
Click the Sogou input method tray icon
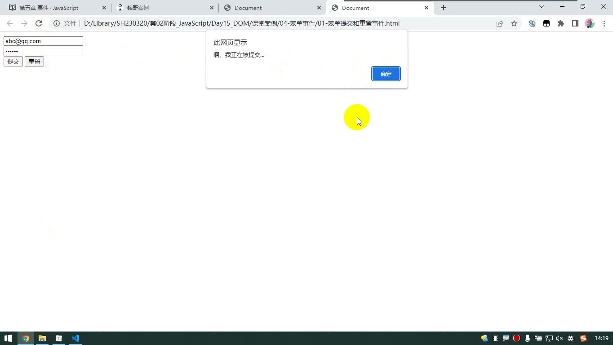point(583,338)
